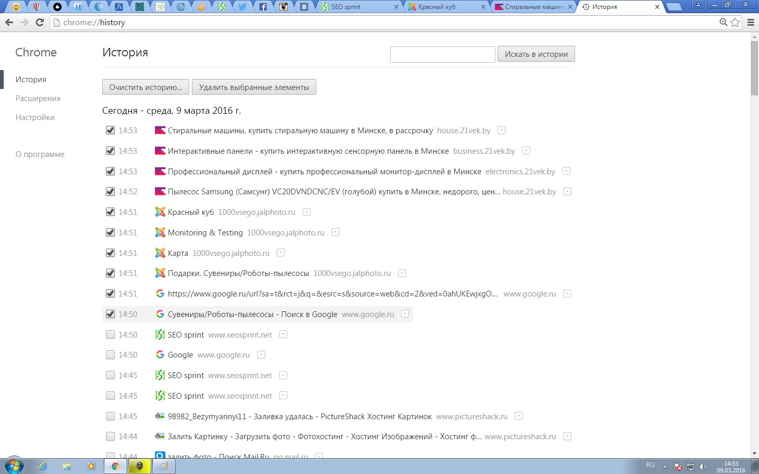Image resolution: width=759 pixels, height=474 pixels.
Task: Open the Карта history link
Action: pyautogui.click(x=178, y=253)
